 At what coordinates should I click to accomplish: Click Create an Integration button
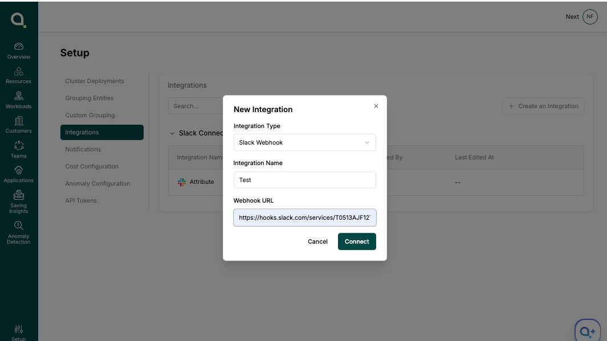pos(543,106)
